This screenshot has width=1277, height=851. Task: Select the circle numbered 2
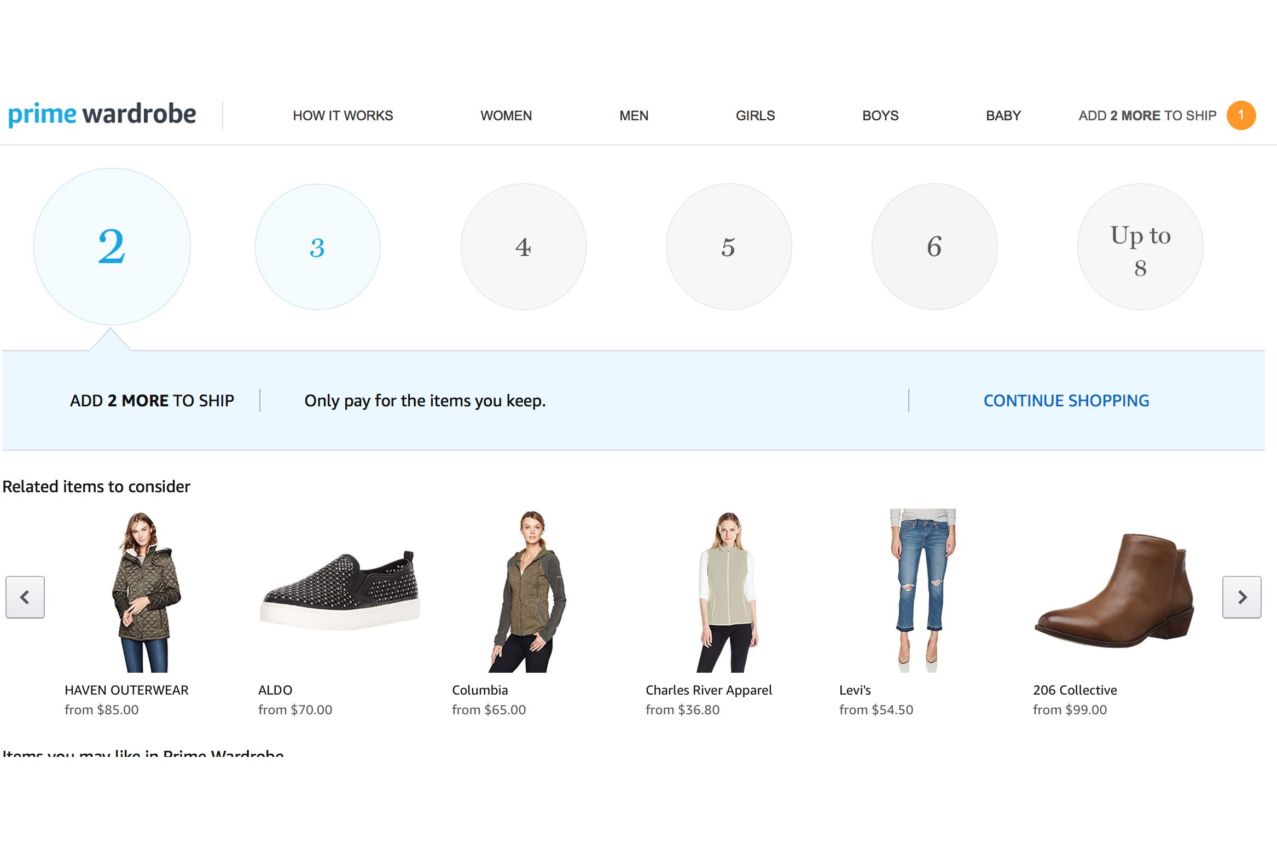(112, 247)
